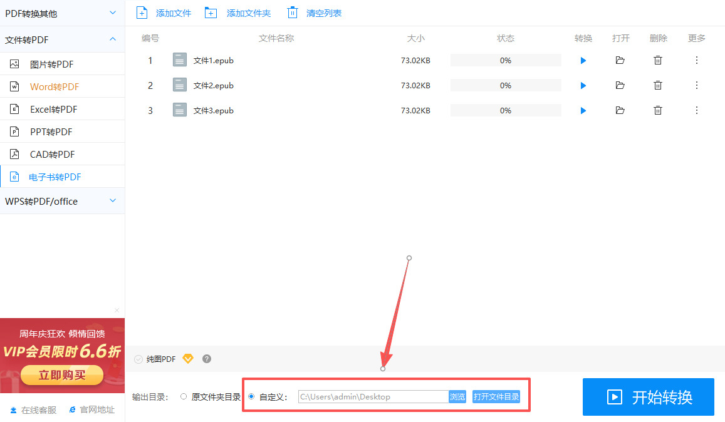Click the PPT转PDF slide icon
The width and height of the screenshot is (725, 422).
pyautogui.click(x=15, y=131)
